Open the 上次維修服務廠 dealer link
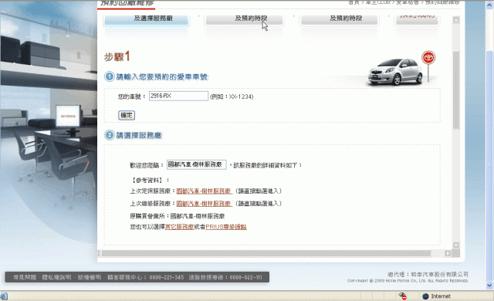Viewport: 494px width, 301px height. click(204, 204)
